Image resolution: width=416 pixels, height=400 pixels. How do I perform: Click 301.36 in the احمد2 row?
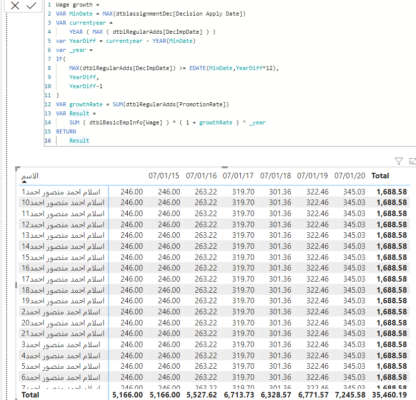click(280, 312)
